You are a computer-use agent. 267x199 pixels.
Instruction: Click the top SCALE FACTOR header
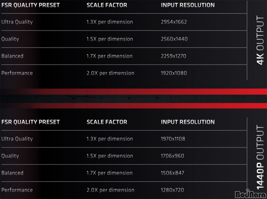point(107,5)
